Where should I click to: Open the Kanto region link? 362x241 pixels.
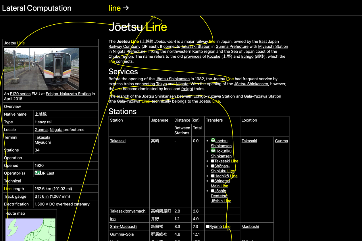[204, 52]
